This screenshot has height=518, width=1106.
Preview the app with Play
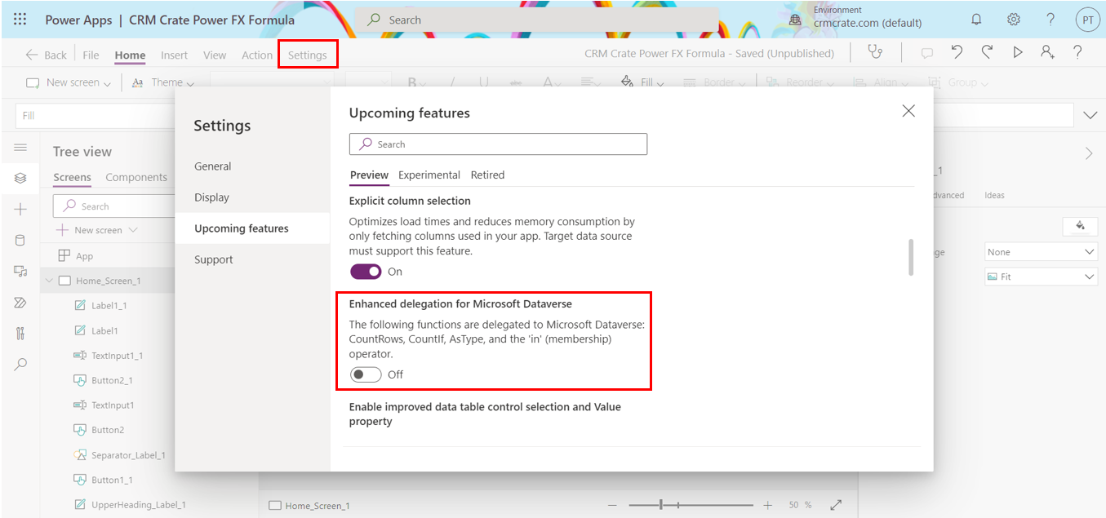tap(1017, 51)
